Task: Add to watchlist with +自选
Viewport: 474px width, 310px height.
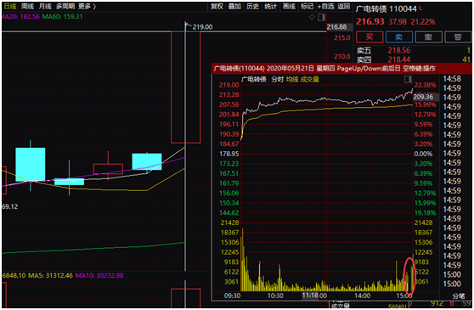Action: (x=326, y=6)
